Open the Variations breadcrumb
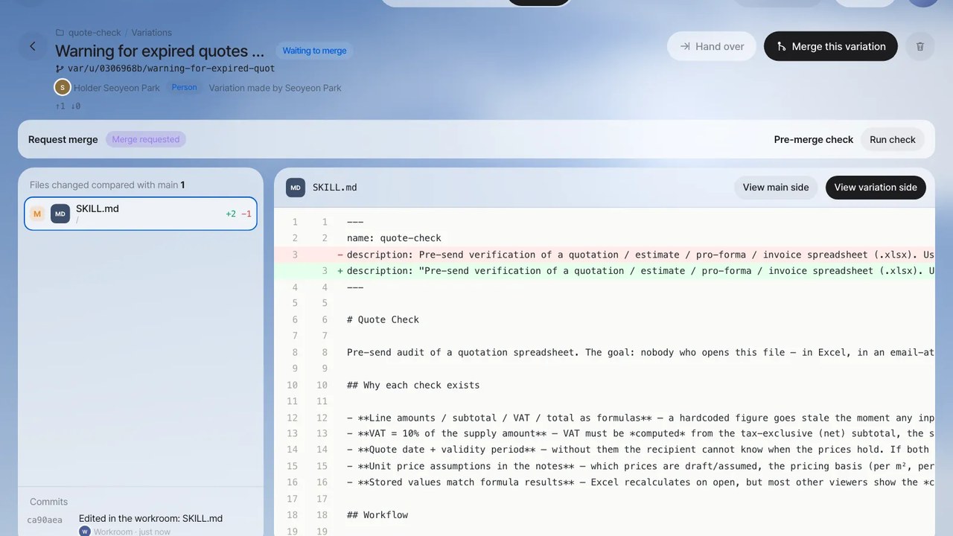 [x=151, y=33]
